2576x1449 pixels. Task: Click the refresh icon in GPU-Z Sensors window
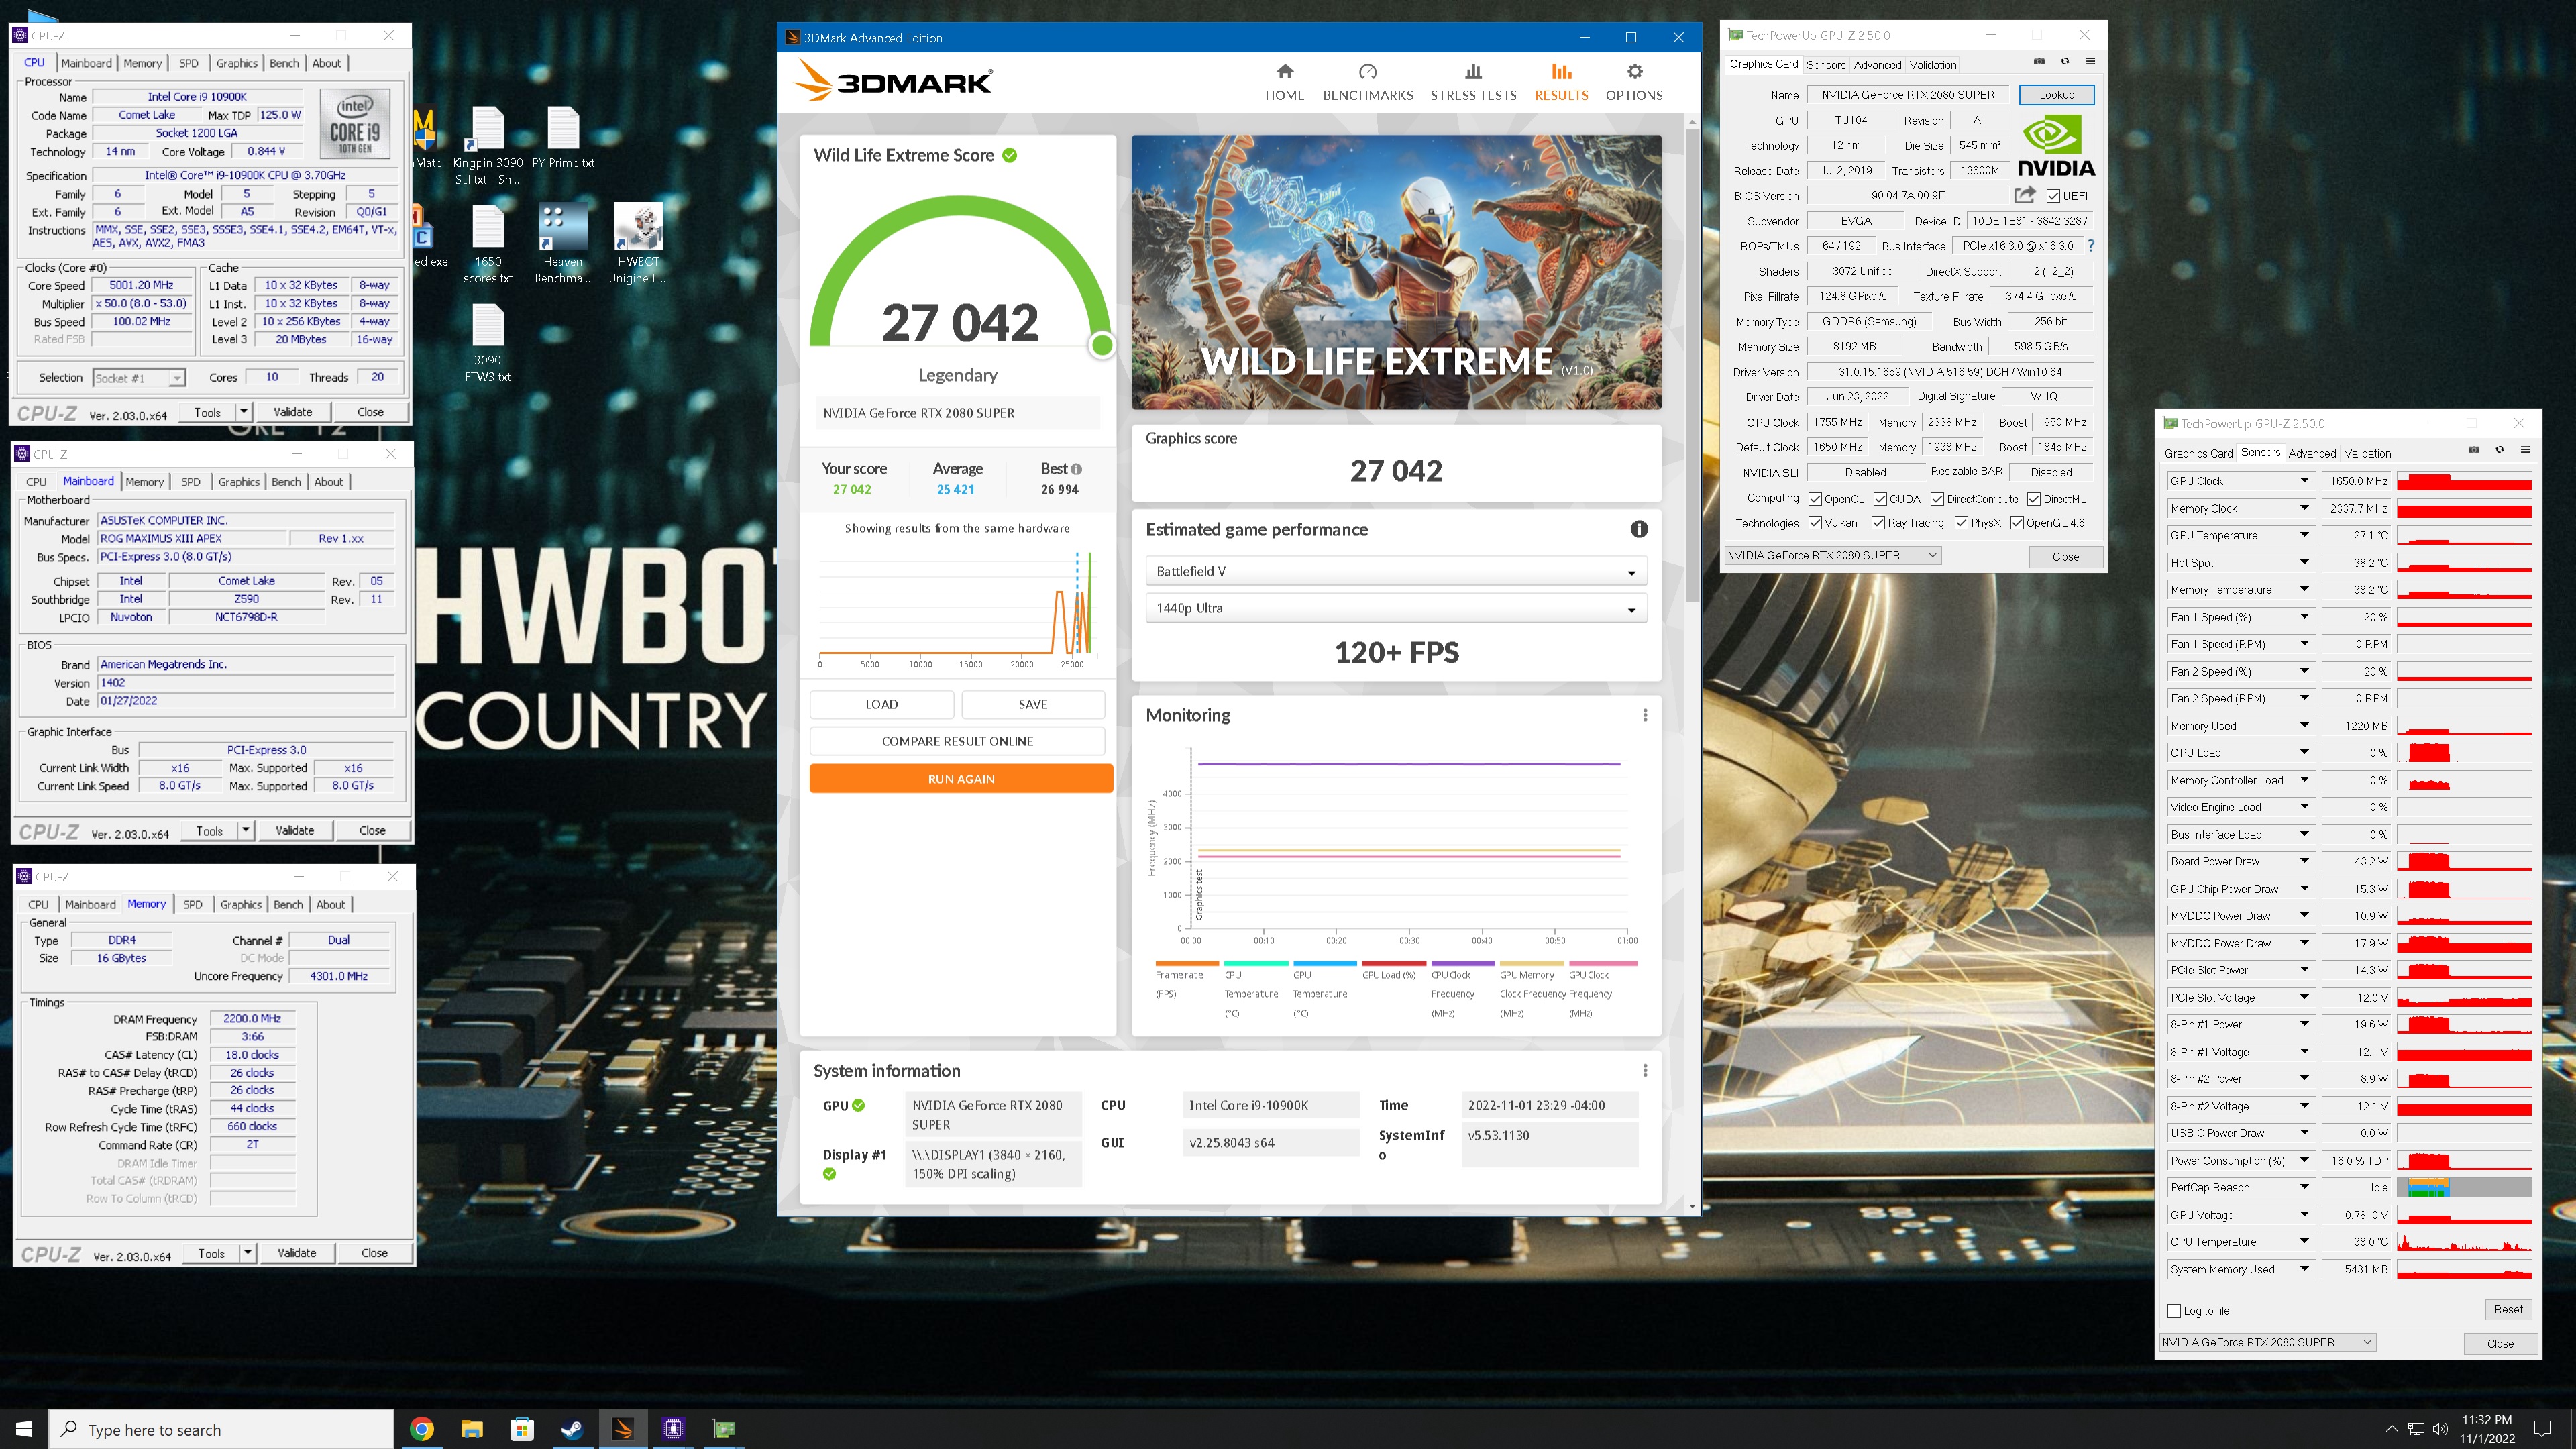(2500, 450)
